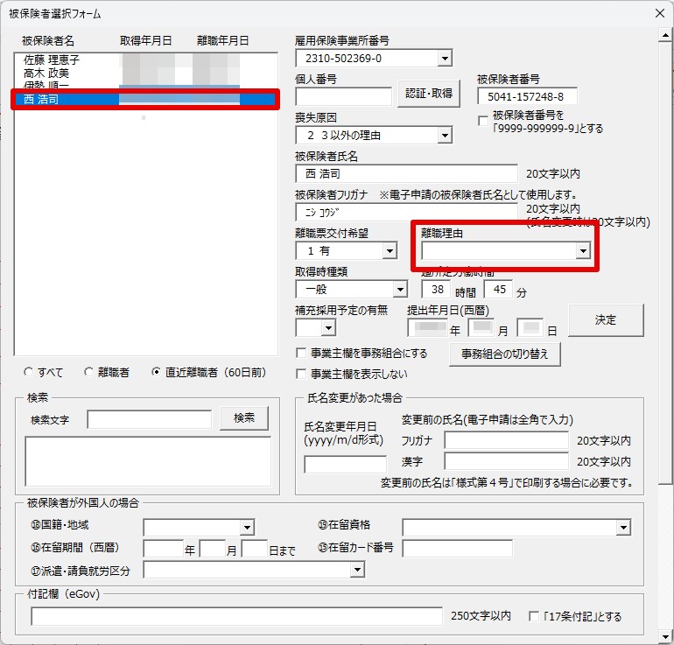Viewport: 674px width, 645px height.
Task: Open the ⑭国籍・地域 dropdown
Action: [x=247, y=527]
